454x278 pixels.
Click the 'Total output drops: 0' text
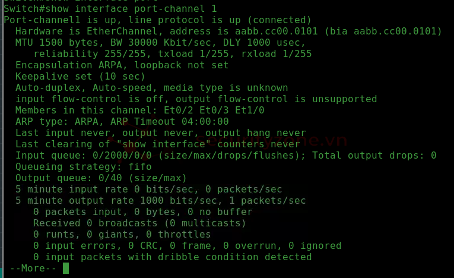[374, 156]
